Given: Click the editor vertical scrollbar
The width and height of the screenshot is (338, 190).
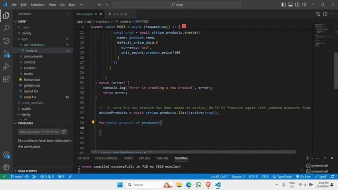Looking at the screenshot, I should tap(336, 71).
